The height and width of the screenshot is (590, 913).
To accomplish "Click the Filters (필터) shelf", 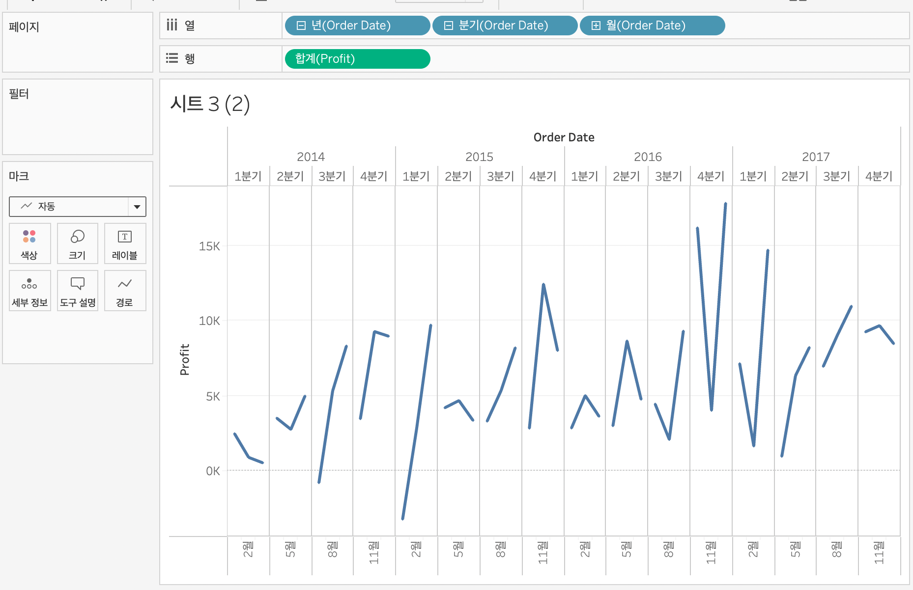I will [x=78, y=117].
